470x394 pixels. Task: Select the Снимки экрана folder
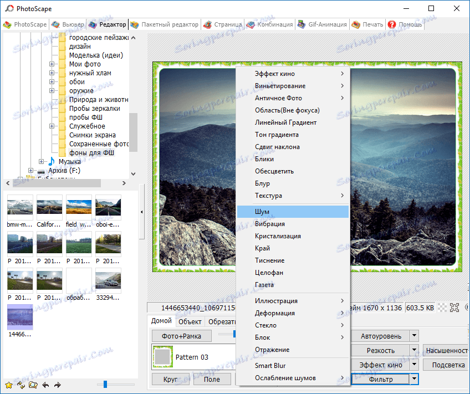coord(93,135)
